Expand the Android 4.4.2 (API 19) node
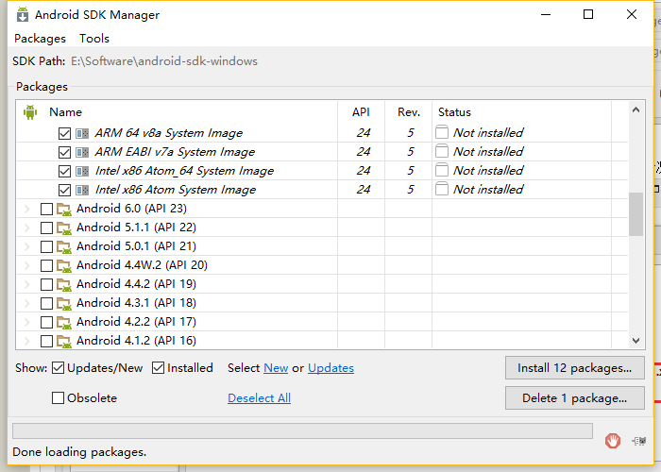The width and height of the screenshot is (661, 472). pyautogui.click(x=27, y=284)
